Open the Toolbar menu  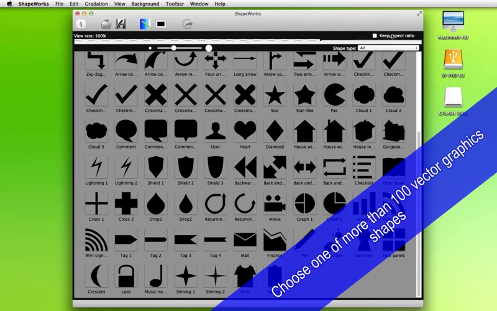(175, 4)
